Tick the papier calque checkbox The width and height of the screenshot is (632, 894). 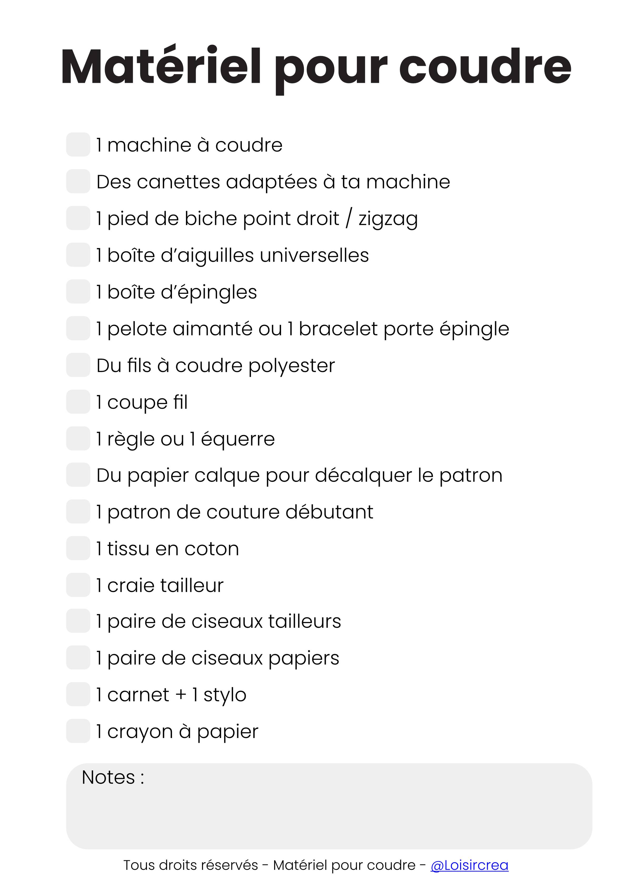pyautogui.click(x=78, y=475)
